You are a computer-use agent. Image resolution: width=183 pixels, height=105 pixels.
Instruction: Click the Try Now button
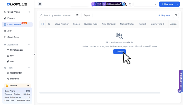[119, 51]
